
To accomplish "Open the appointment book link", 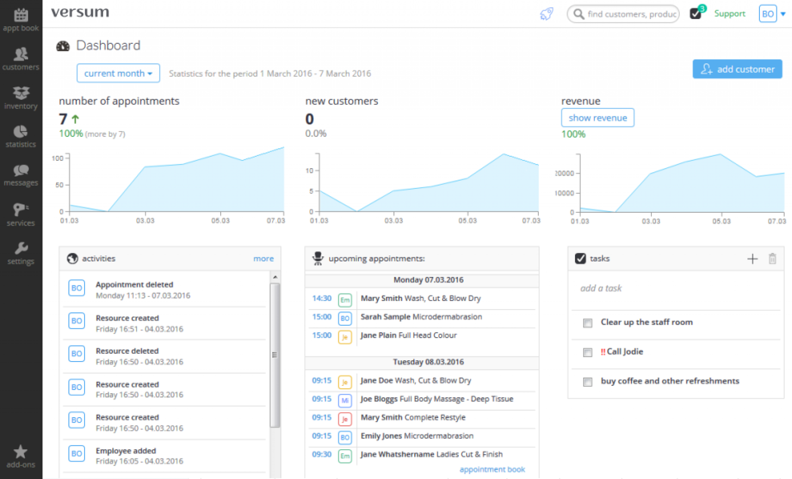I will click(x=492, y=469).
